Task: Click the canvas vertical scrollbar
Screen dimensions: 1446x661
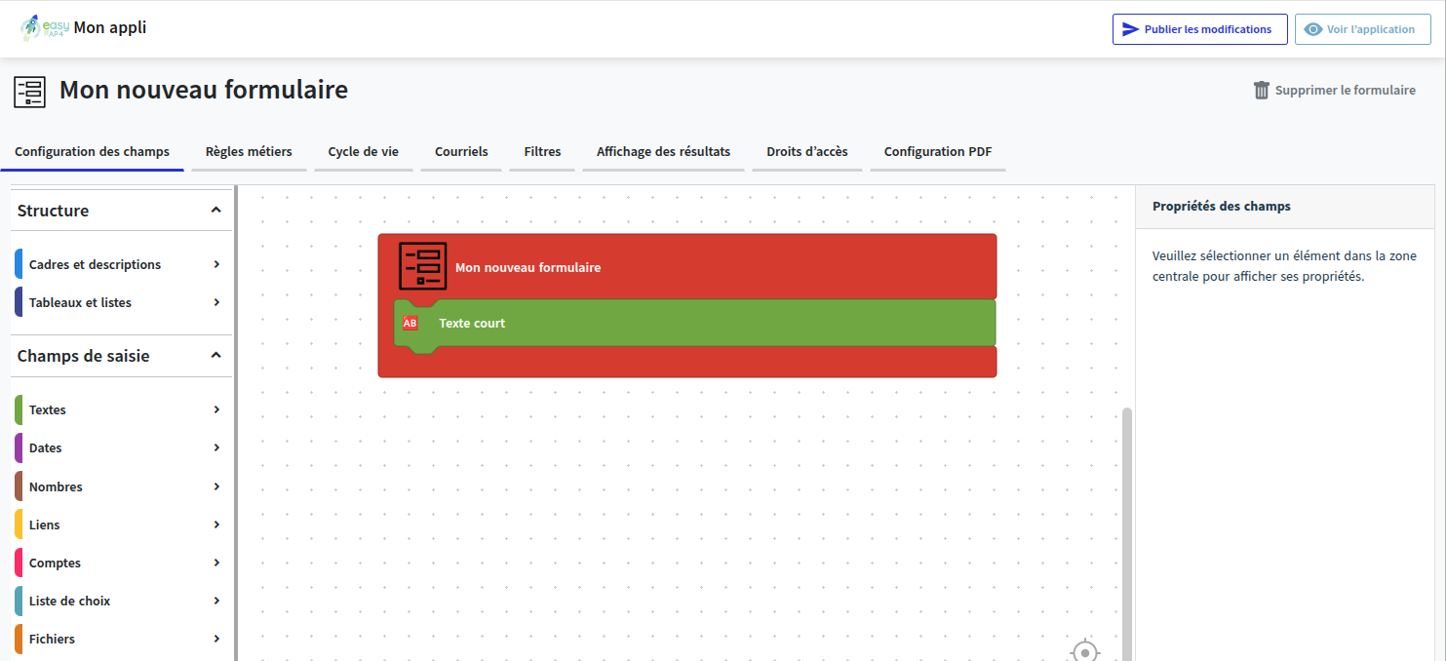Action: click(x=1127, y=526)
